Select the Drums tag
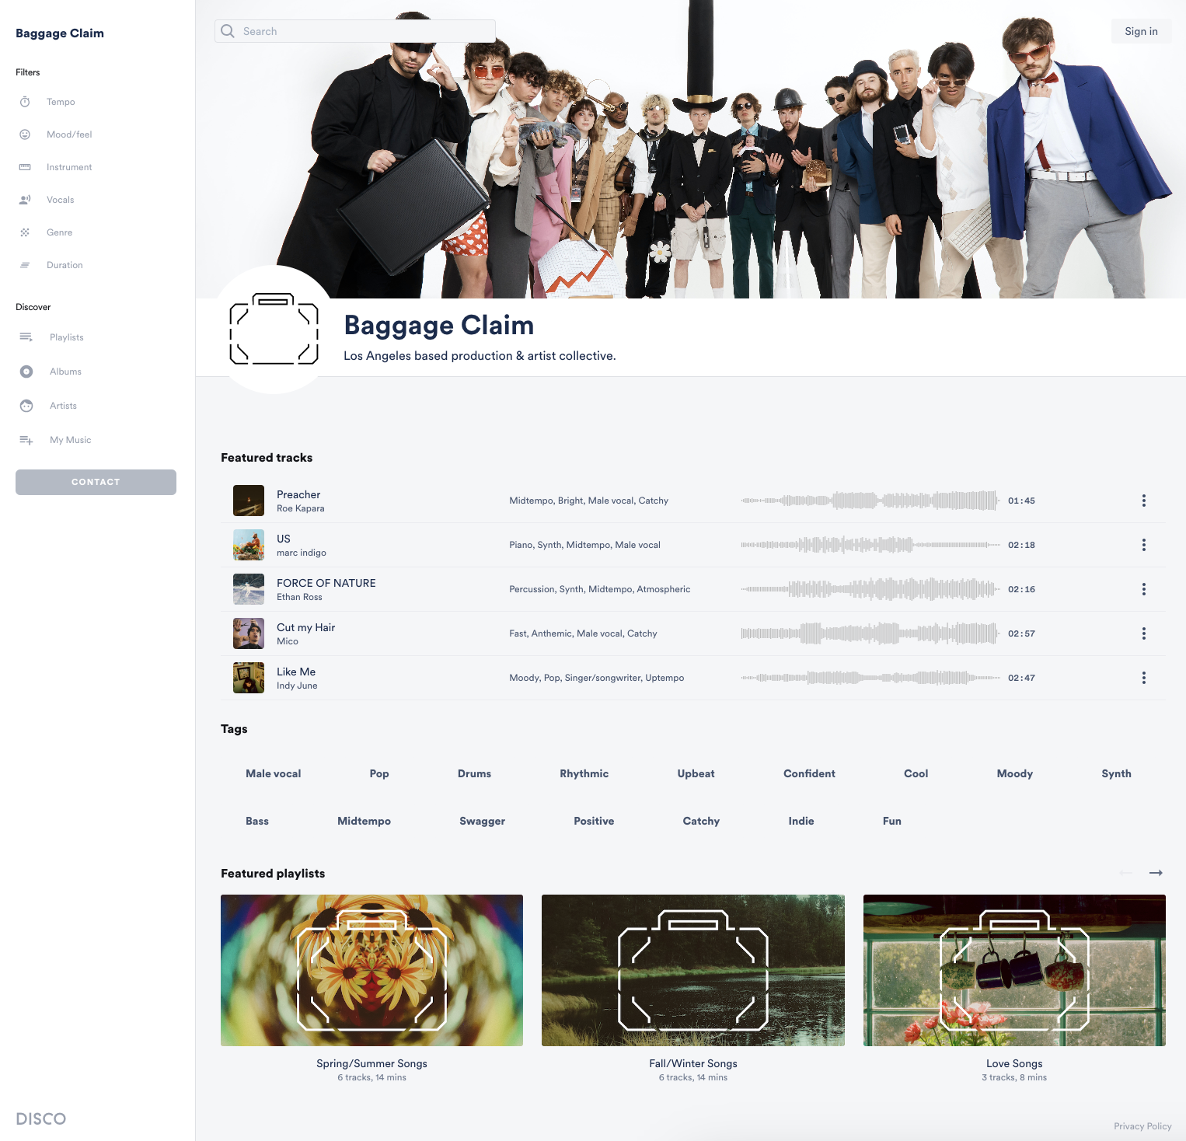This screenshot has width=1186, height=1141. 474,773
